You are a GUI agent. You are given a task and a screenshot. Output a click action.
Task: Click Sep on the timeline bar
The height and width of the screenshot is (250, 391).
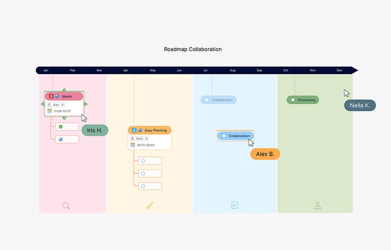click(259, 70)
